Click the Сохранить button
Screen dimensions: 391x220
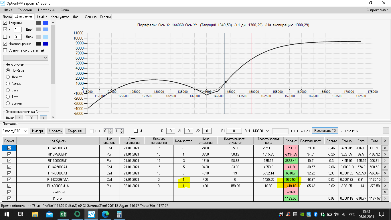point(76,131)
